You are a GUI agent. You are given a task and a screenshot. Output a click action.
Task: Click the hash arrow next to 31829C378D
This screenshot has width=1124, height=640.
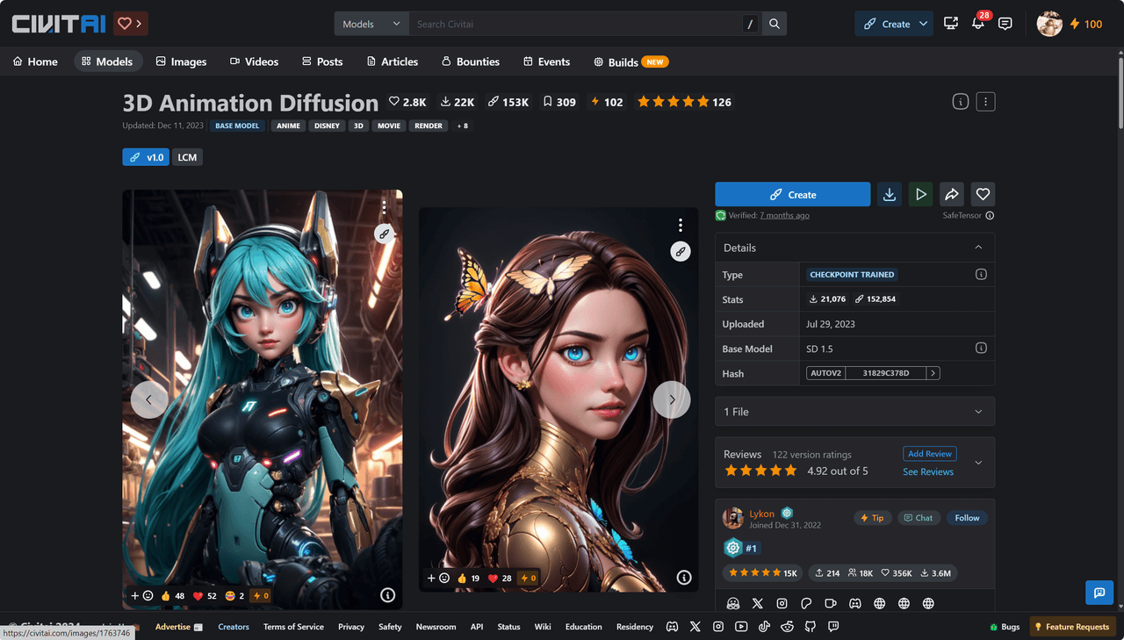(933, 373)
